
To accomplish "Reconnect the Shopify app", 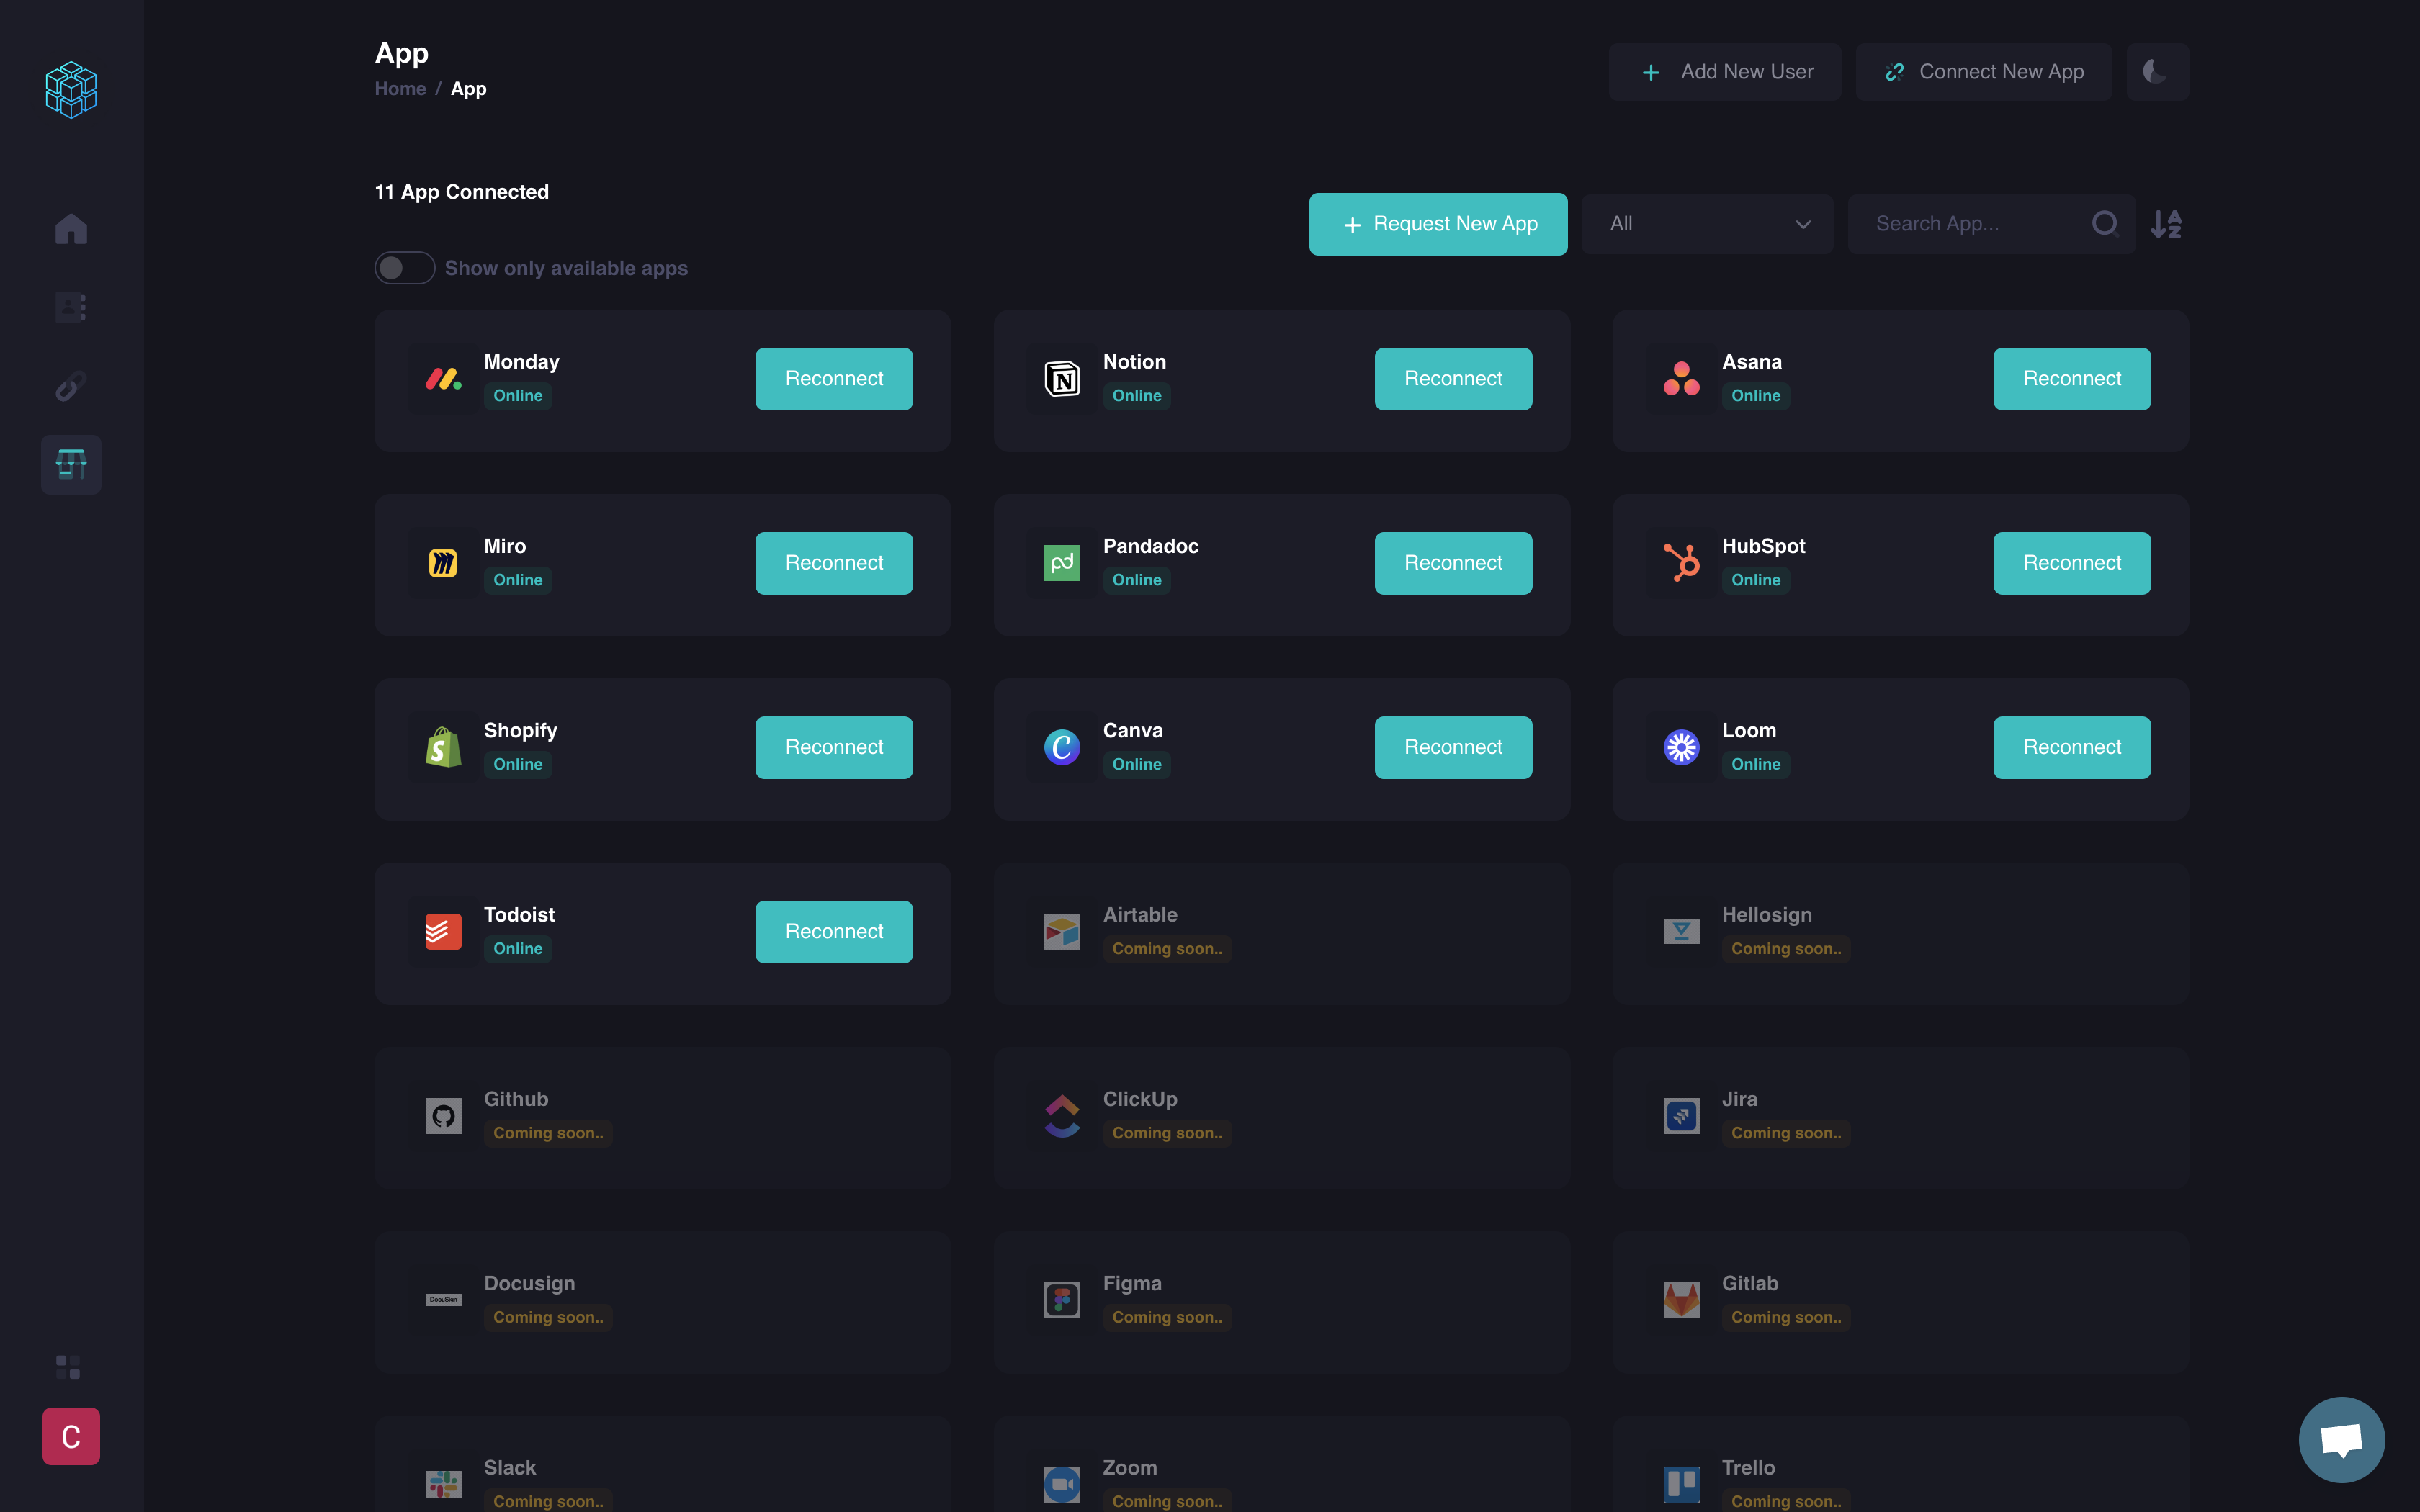I will click(834, 747).
